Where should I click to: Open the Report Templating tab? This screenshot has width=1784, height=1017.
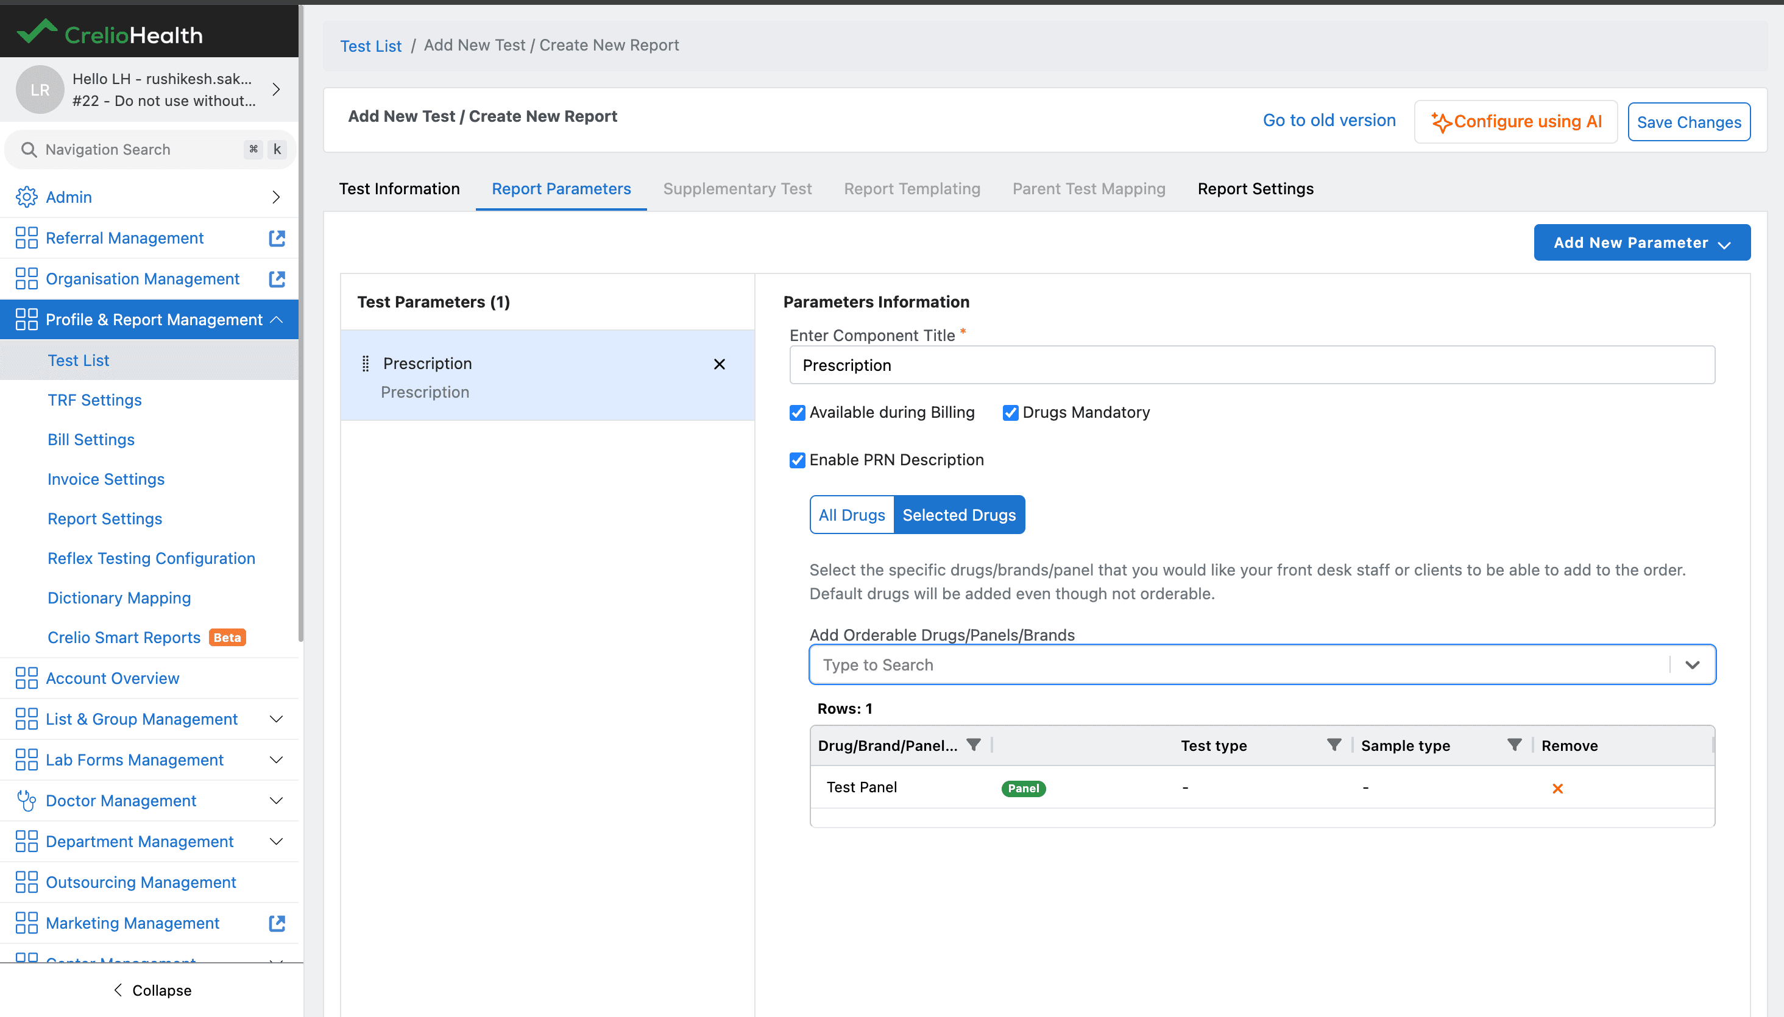[912, 189]
